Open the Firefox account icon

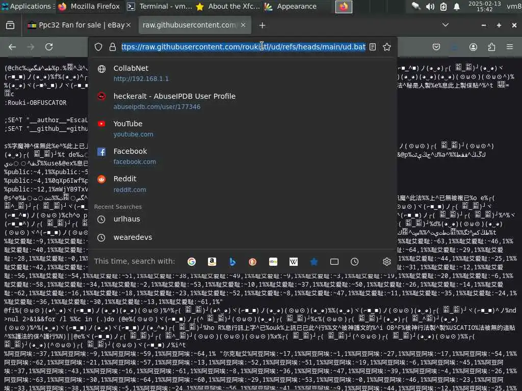[473, 47]
